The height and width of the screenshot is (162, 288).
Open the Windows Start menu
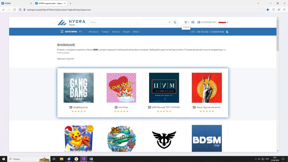pos(3,159)
